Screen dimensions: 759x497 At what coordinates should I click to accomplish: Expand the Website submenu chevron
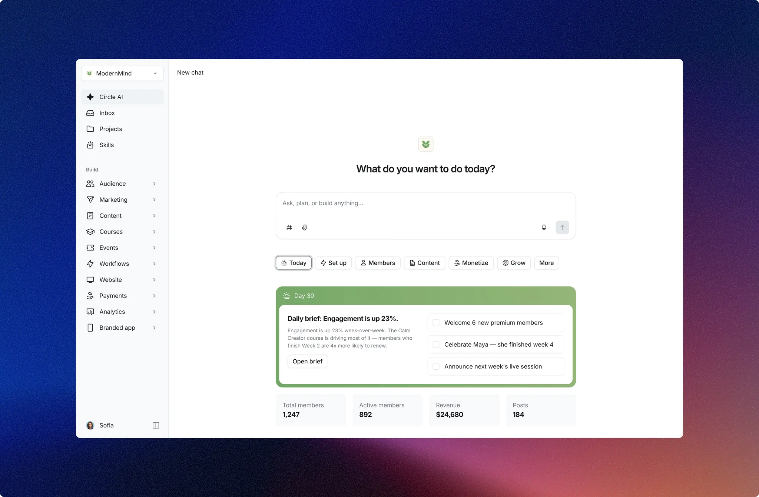pos(154,280)
